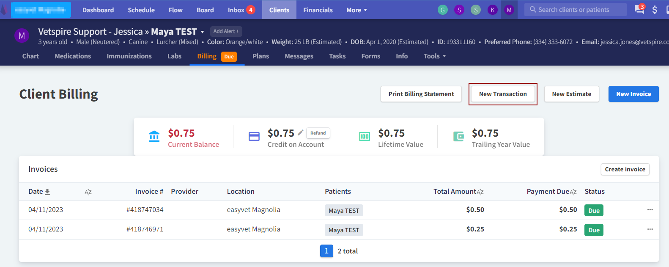
Task: Click Due status of invoice #418747034
Action: [x=594, y=210]
